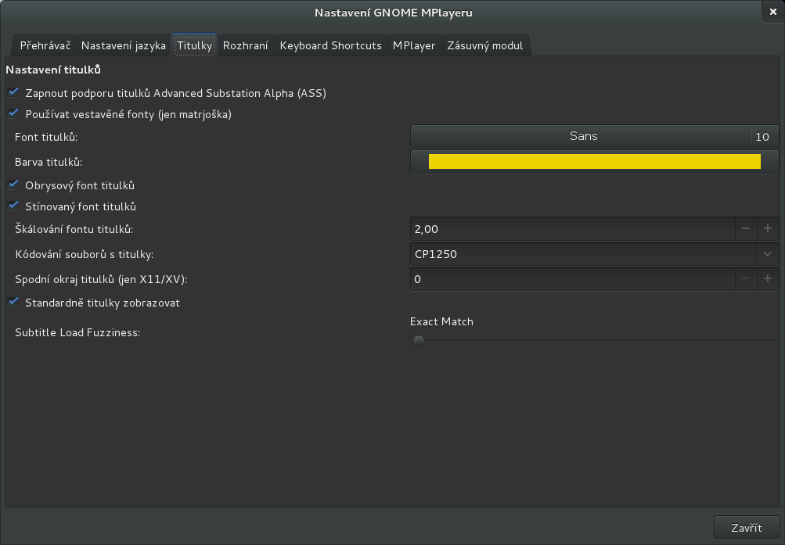Click the Barva titulků label
The height and width of the screenshot is (545, 785).
[49, 162]
